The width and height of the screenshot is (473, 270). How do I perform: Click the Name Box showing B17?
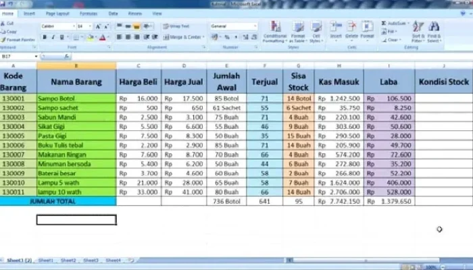pos(19,56)
